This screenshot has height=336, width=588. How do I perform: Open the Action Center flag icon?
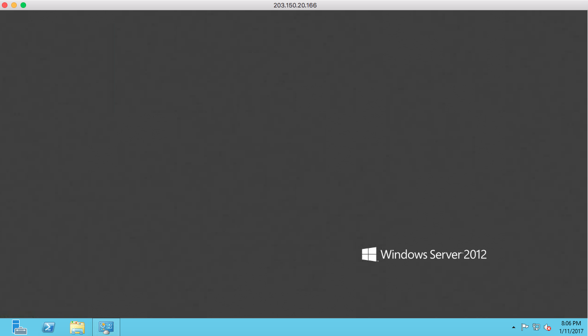(x=525, y=327)
